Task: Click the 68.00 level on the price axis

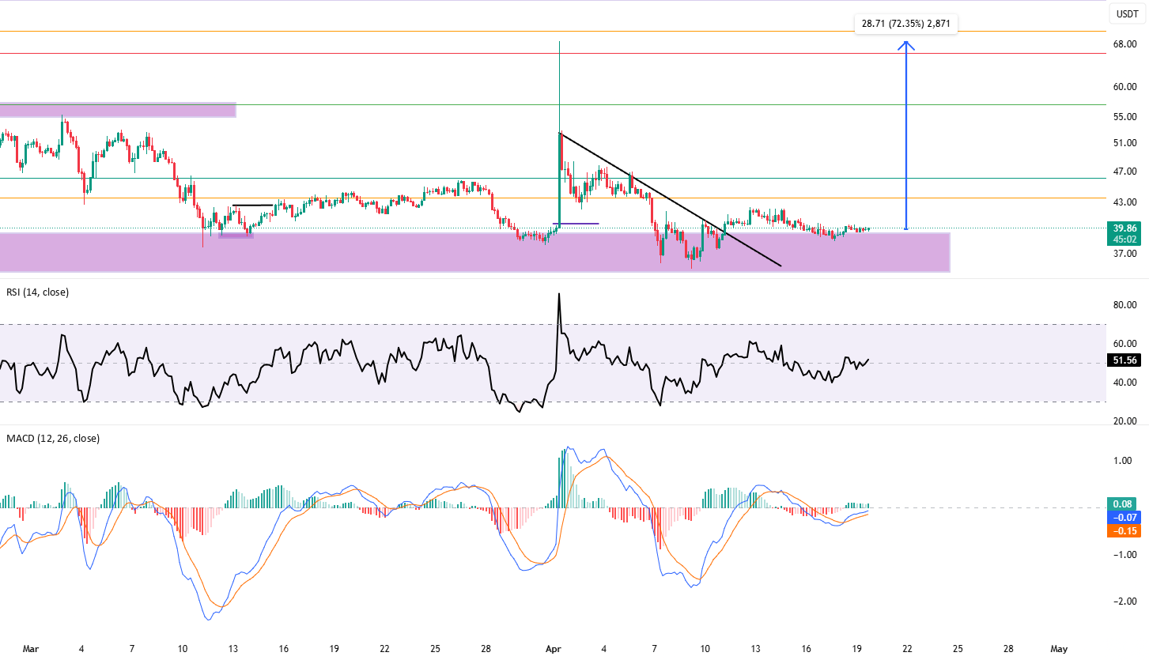Action: [x=1124, y=44]
